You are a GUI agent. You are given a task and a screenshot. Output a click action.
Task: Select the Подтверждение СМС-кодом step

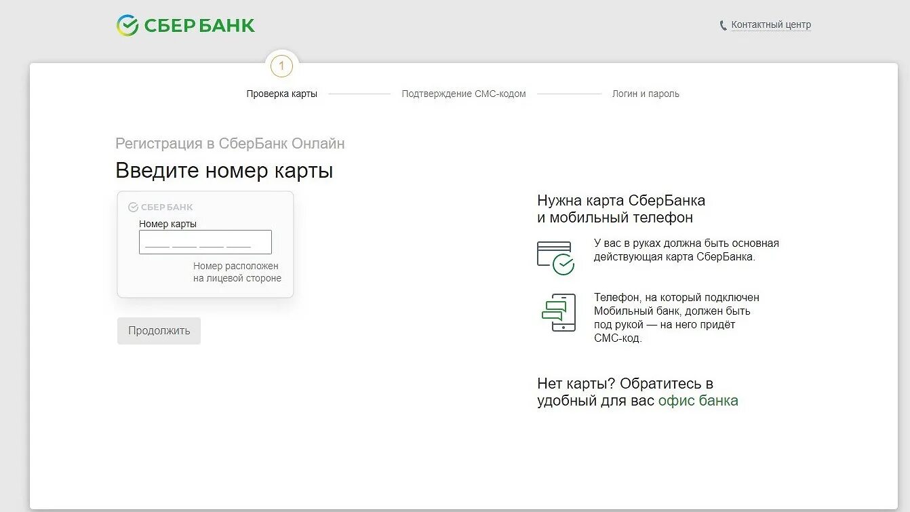pyautogui.click(x=464, y=94)
